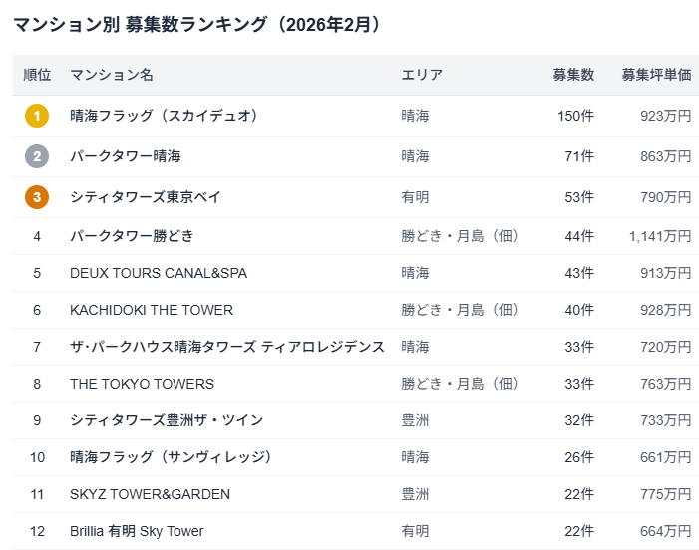Image resolution: width=699 pixels, height=550 pixels.
Task: Click DEUX TOURS CANAL&SPA name
Action: tap(159, 273)
